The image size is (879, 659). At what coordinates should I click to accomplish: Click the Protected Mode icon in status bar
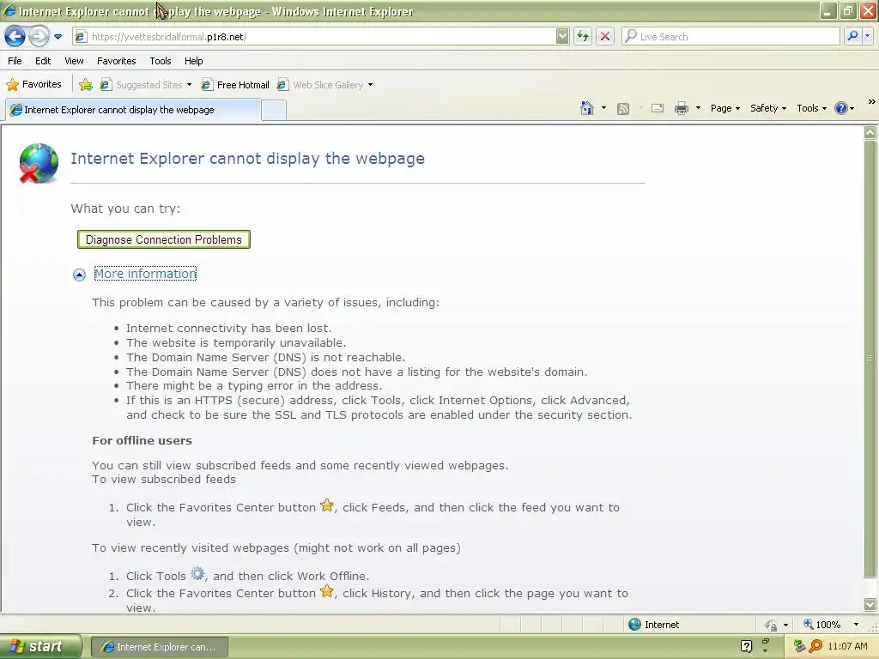pos(772,625)
